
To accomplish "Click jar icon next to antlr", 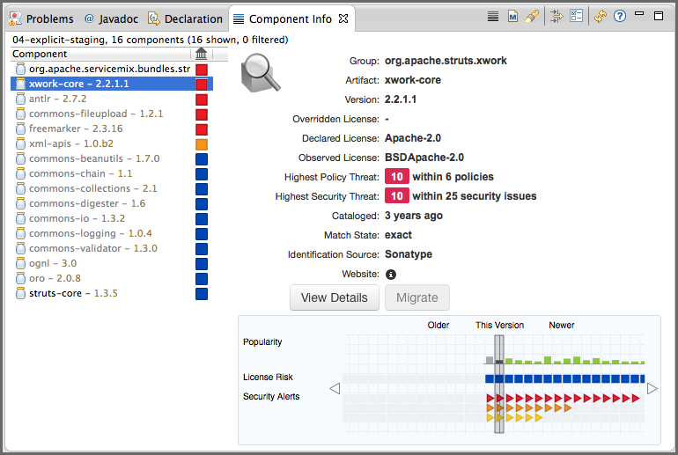I will click(20, 99).
